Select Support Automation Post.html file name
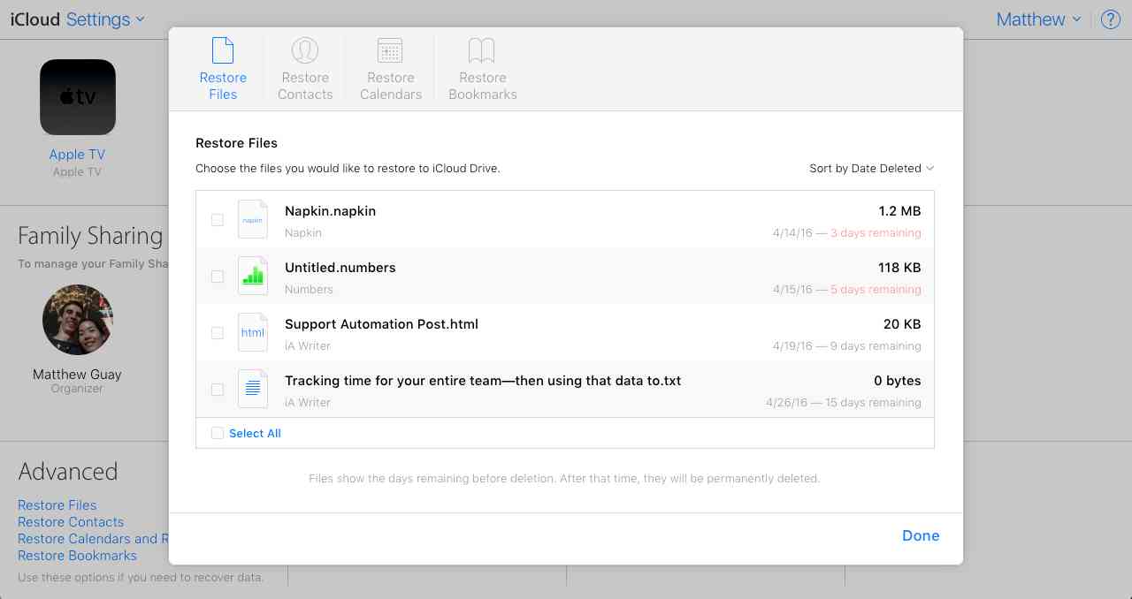Screen dimensions: 1132x599 point(381,324)
